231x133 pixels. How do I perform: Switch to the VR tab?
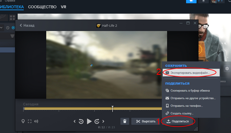pos(63,7)
